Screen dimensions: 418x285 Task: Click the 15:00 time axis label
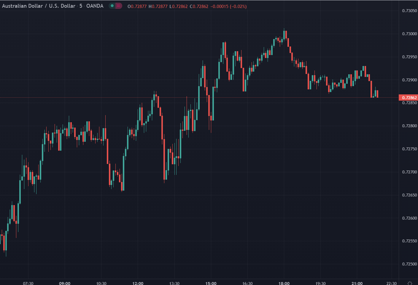211,283
